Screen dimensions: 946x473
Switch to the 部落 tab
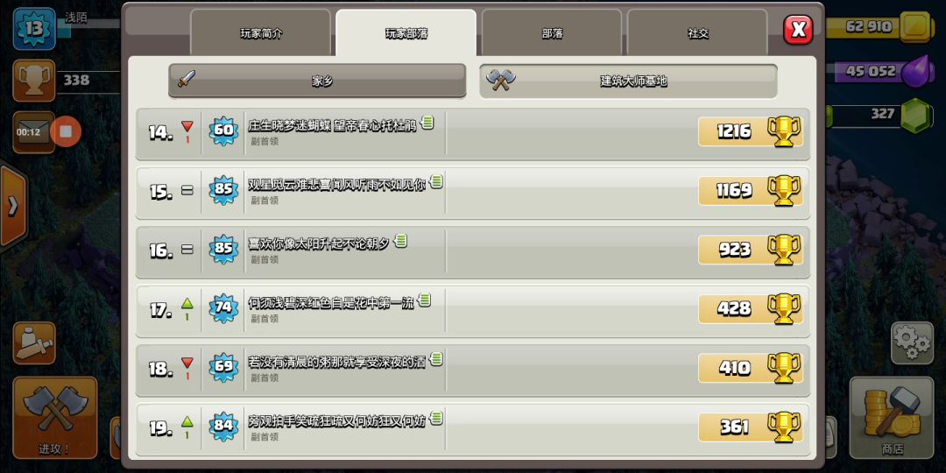click(x=552, y=33)
